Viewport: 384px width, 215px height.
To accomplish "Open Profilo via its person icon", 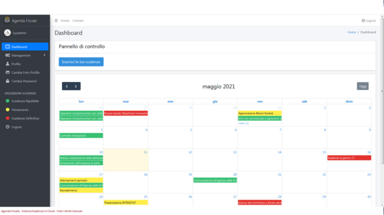I will (7, 64).
